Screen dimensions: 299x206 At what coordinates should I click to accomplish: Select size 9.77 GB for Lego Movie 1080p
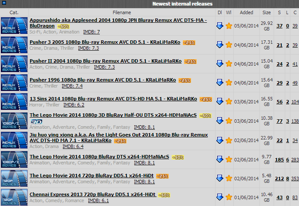(267, 159)
